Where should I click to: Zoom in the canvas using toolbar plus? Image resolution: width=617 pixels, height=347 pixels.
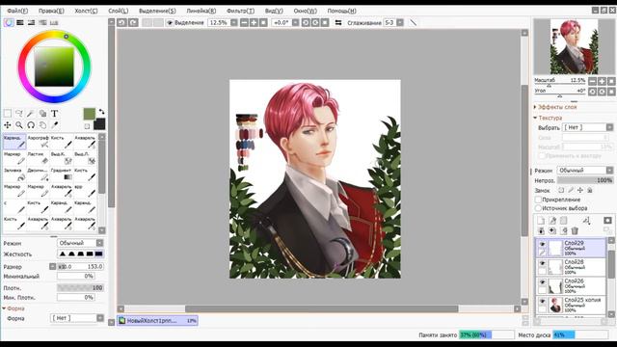(254, 22)
